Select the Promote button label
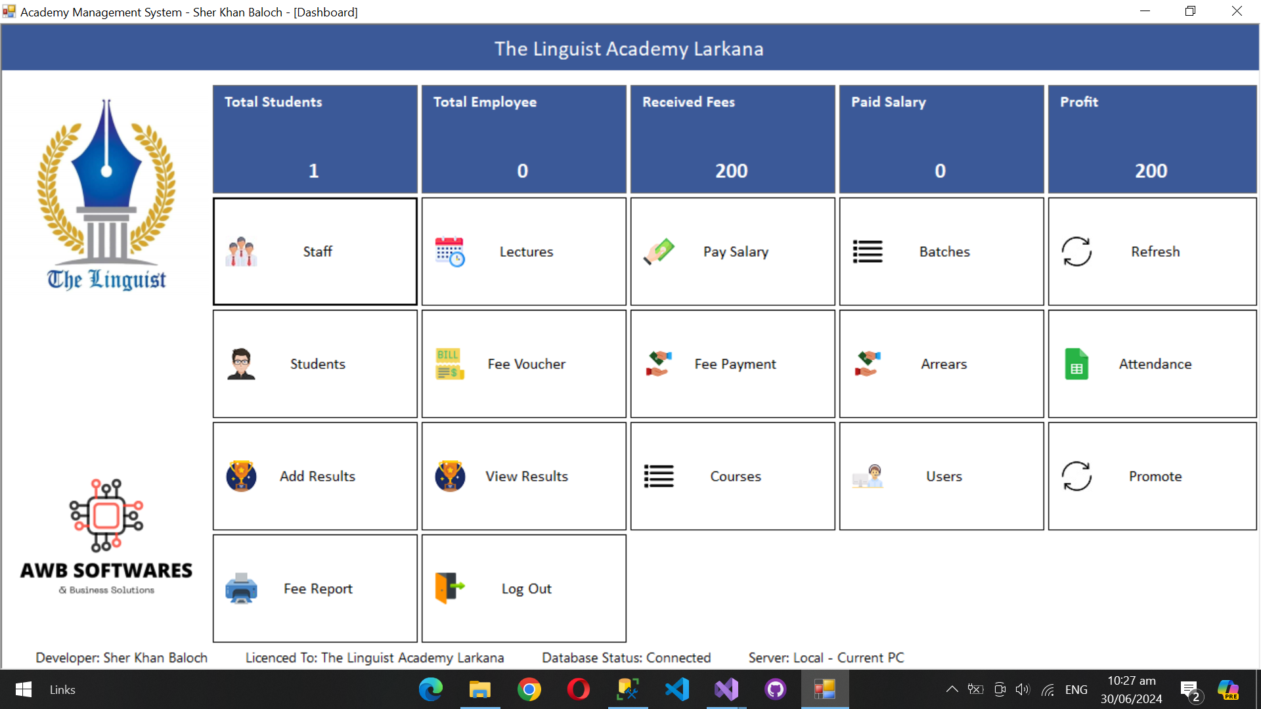The image size is (1261, 709). click(1155, 476)
